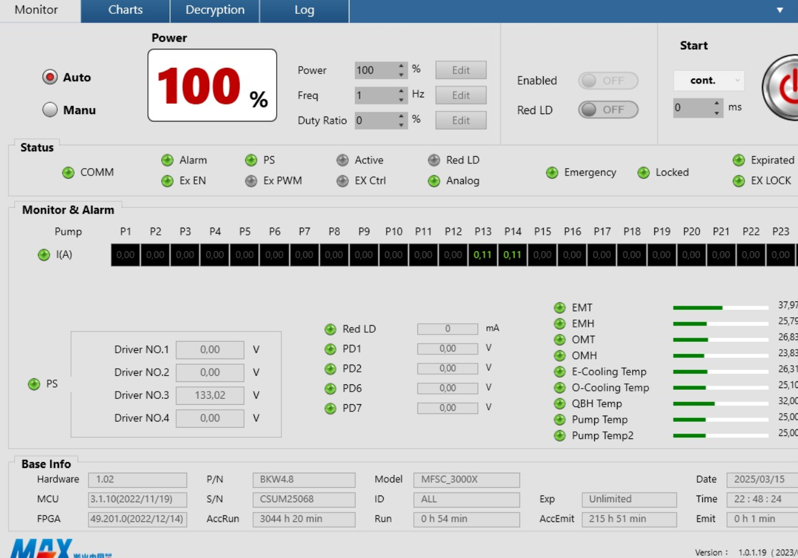The image size is (798, 558).
Task: Open the Log tab
Action: click(x=304, y=10)
